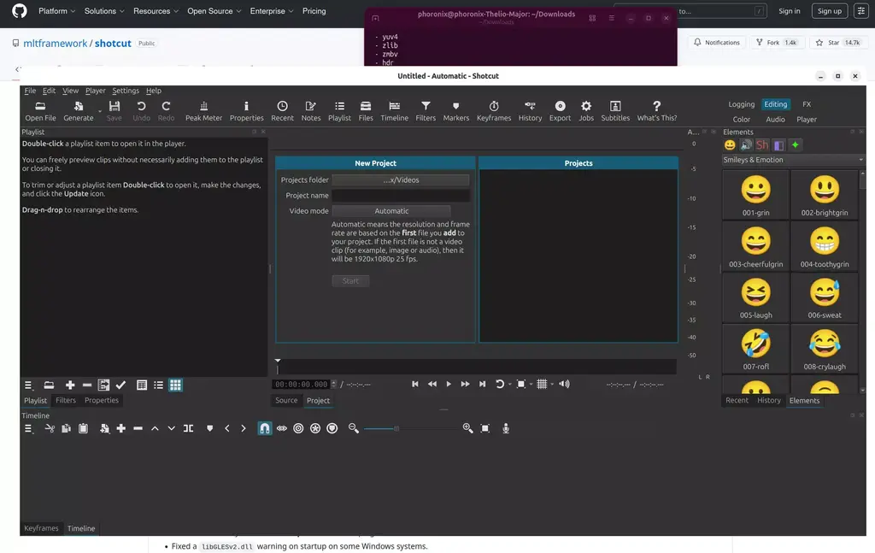Viewport: 875px width, 553px height.
Task: Click the timeline zoom out magnifier
Action: tap(353, 428)
